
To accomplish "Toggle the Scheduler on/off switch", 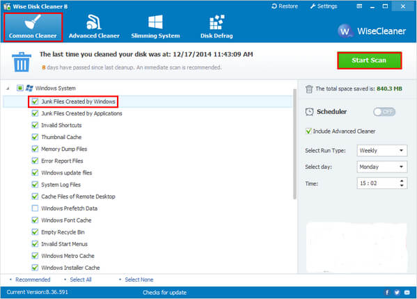I will [x=384, y=112].
